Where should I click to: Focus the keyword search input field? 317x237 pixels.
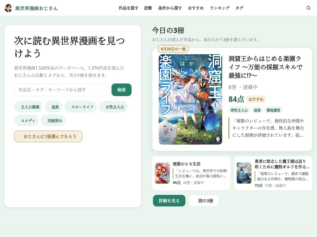coord(62,90)
